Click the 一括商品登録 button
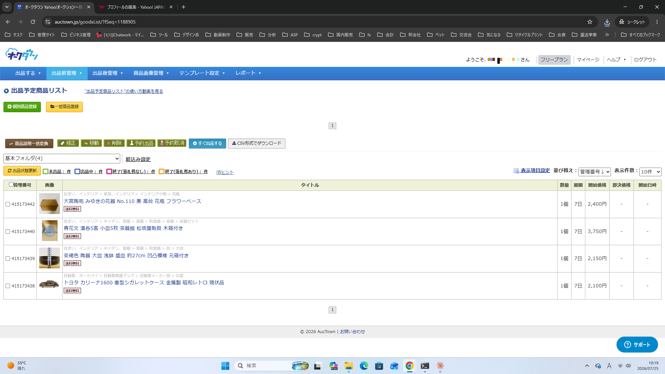The height and width of the screenshot is (374, 665). (64, 107)
